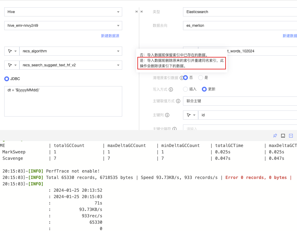This screenshot has height=231, width=297.
Task: Click the 71s duration value
Action: pyautogui.click(x=98, y=203)
